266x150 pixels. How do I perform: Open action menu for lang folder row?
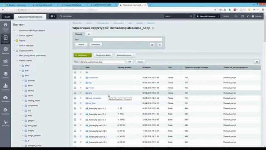(x=81, y=93)
